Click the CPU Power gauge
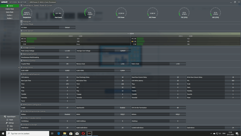The height and width of the screenshot is (136, 241). tap(121, 13)
